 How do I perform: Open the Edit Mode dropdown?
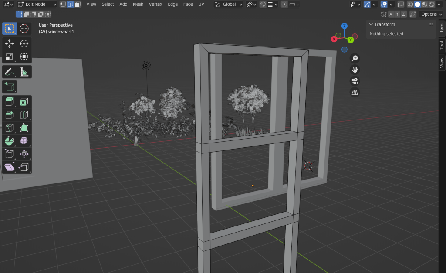pyautogui.click(x=37, y=4)
